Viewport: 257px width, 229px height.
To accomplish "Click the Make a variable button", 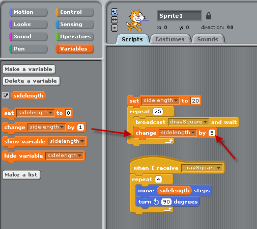I will (x=29, y=69).
